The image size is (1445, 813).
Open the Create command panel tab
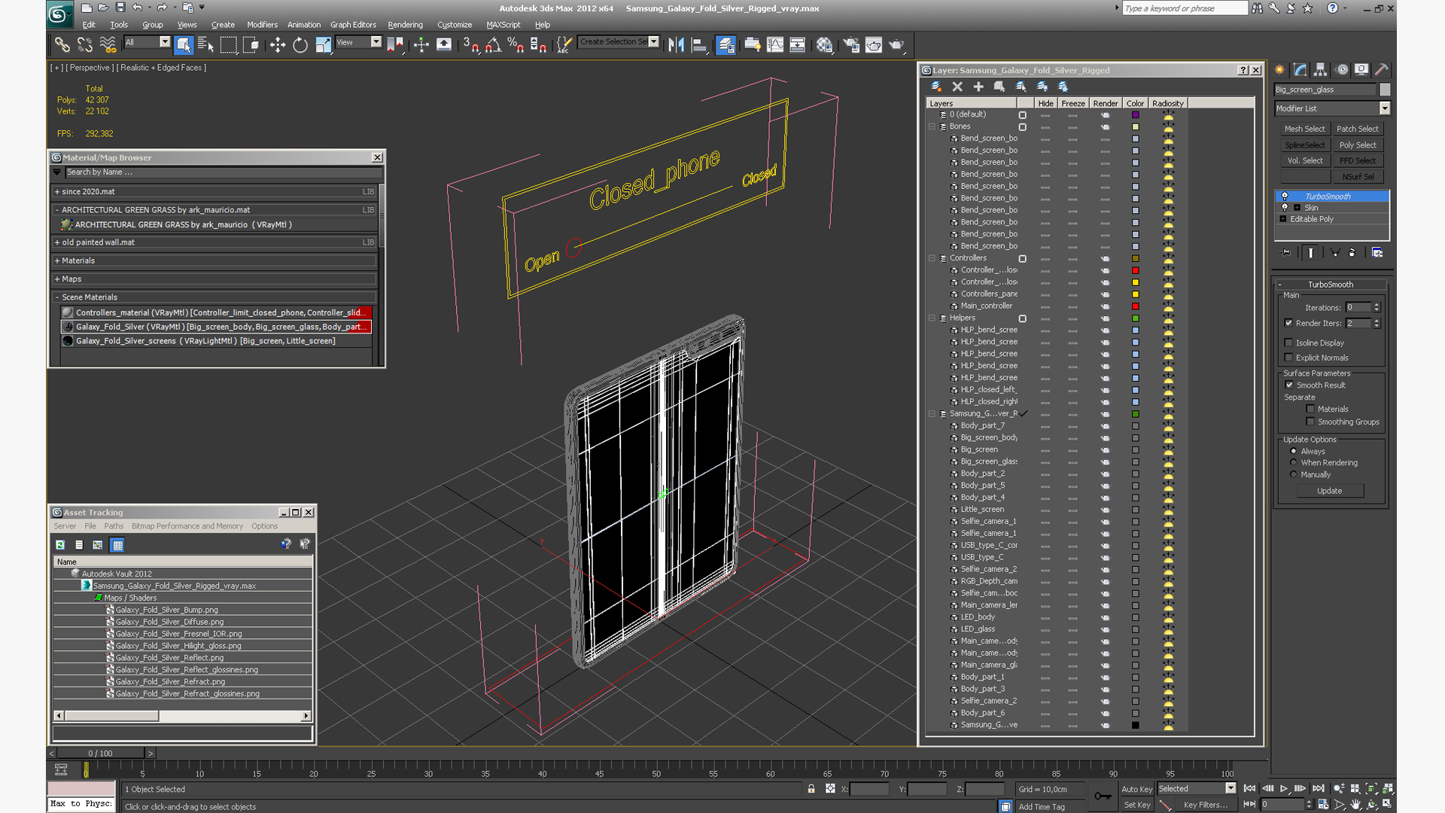tap(1280, 70)
